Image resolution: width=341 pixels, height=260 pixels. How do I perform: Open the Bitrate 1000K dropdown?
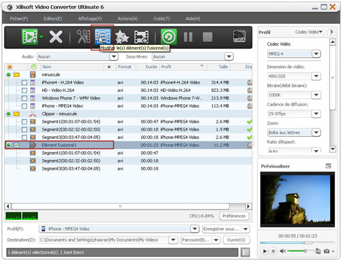click(316, 95)
